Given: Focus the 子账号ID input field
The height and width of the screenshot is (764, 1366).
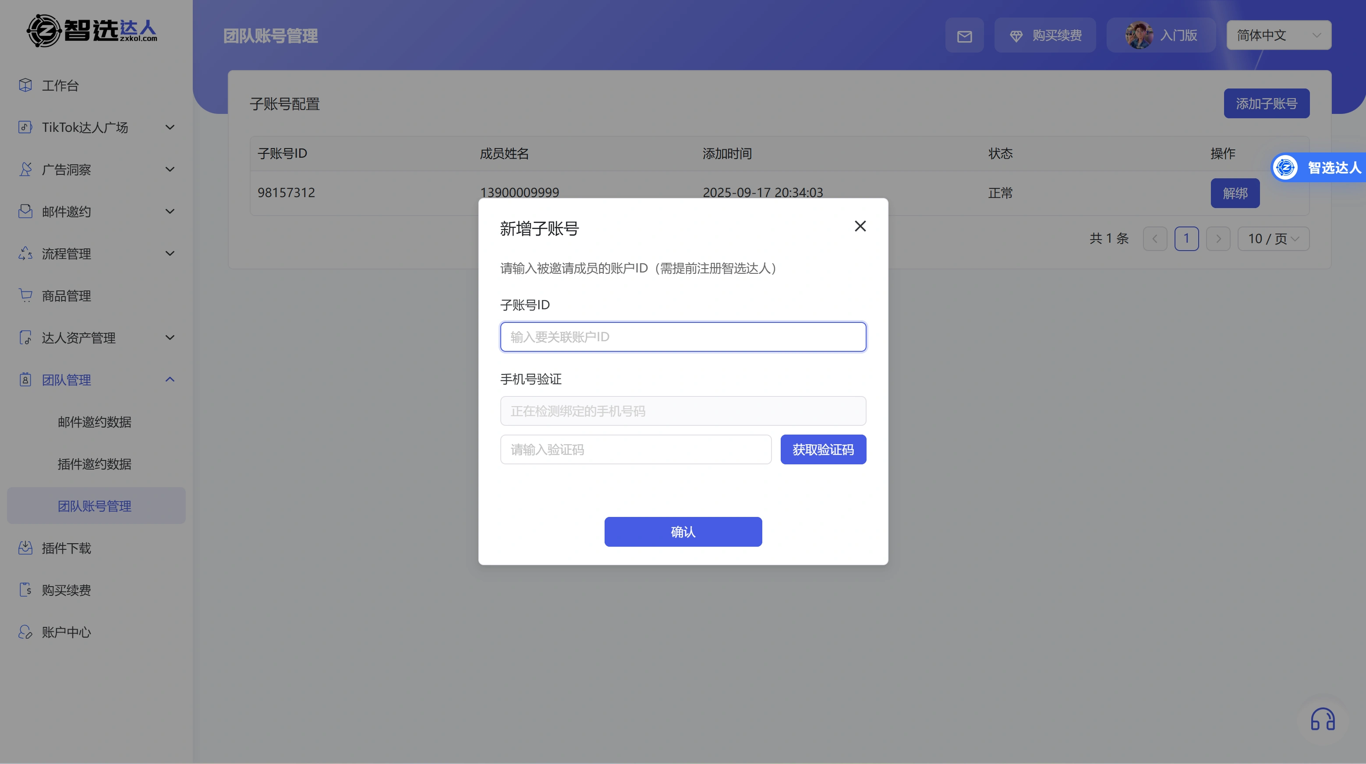Looking at the screenshot, I should pos(683,337).
